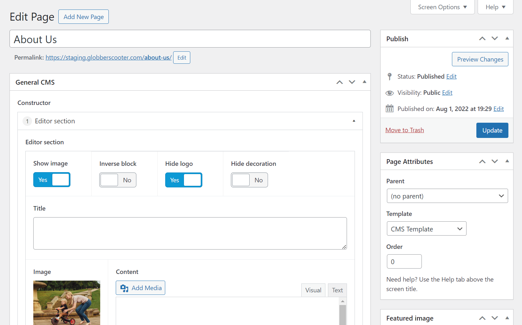Focus the About Us page title field
This screenshot has width=522, height=325.
pyautogui.click(x=190, y=39)
